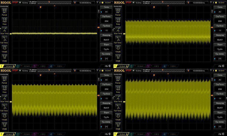Click STOP status in bottom-left scope

[x=15, y=70]
